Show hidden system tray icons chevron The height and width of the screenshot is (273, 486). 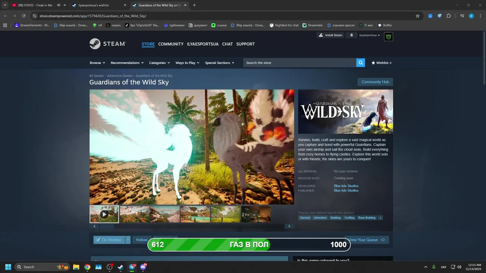[426, 267]
